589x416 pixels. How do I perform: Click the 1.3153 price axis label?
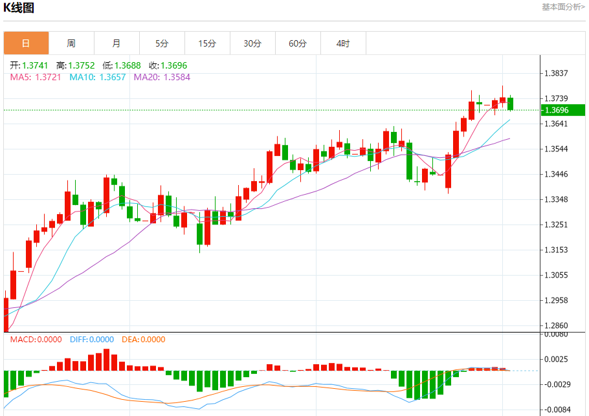[x=557, y=250]
